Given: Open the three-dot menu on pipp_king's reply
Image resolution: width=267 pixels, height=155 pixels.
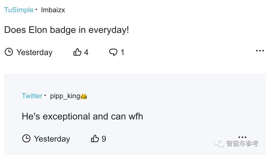Looking at the screenshot, I should tap(242, 137).
